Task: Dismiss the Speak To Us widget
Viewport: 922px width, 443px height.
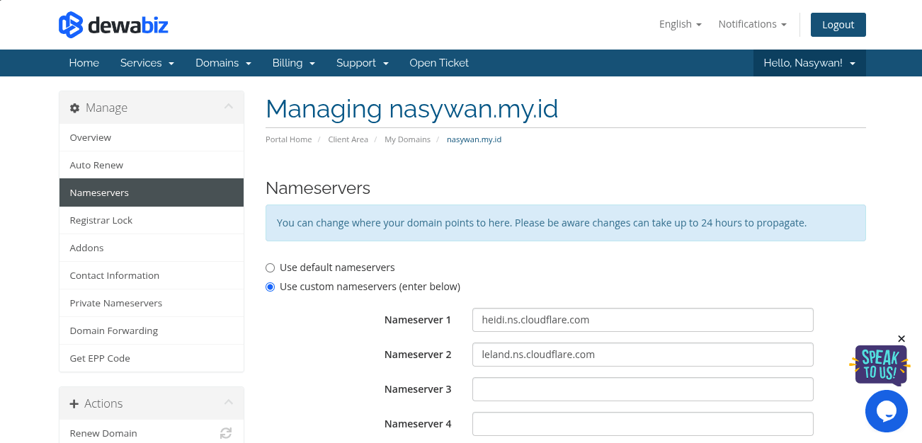Action: point(901,338)
